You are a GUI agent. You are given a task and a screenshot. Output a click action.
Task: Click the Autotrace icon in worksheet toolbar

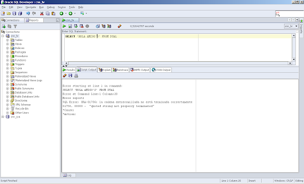pyautogui.click(x=109, y=26)
